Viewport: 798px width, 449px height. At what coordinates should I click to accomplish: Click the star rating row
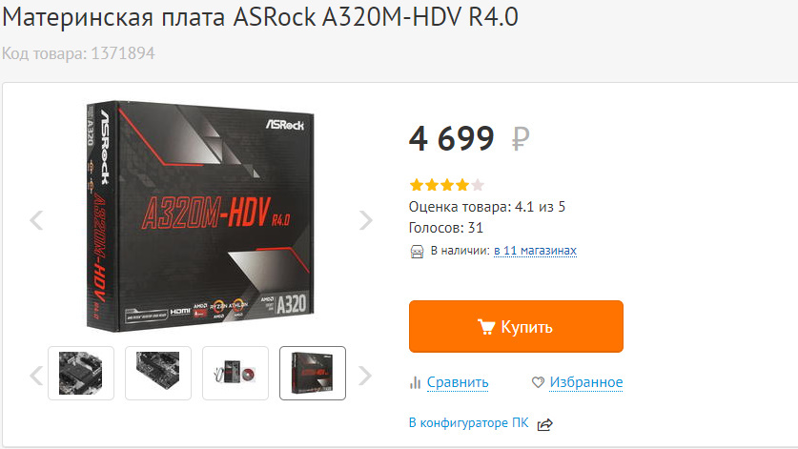tap(447, 185)
